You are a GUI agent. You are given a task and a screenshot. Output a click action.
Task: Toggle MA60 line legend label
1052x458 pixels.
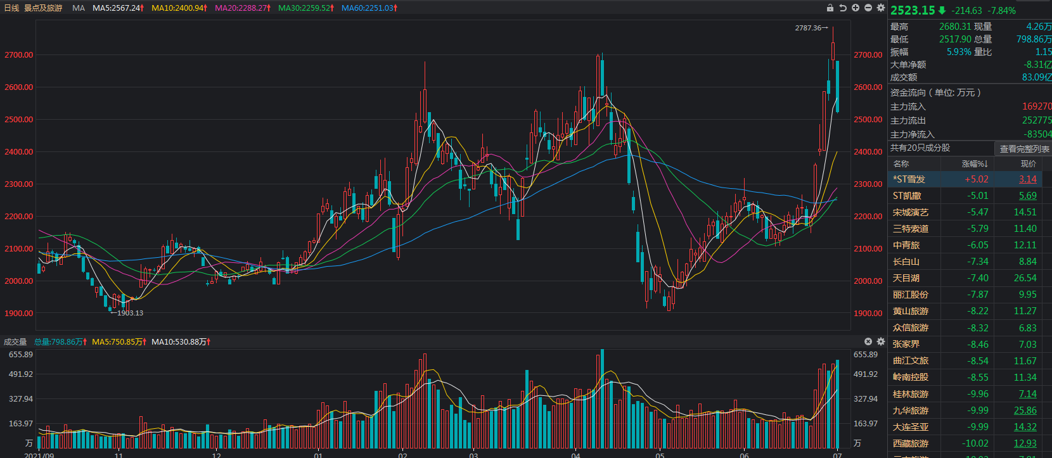click(369, 8)
